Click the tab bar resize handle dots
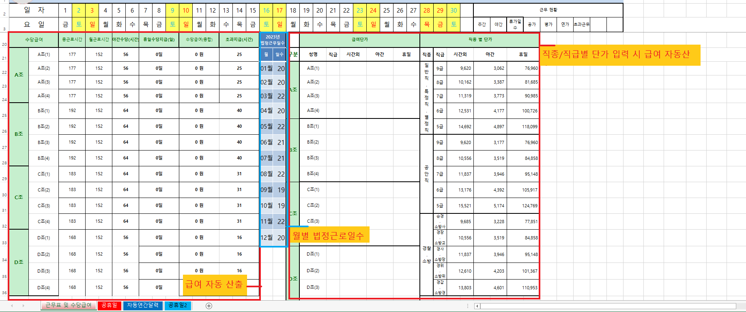This screenshot has height=312, width=746. [468, 306]
